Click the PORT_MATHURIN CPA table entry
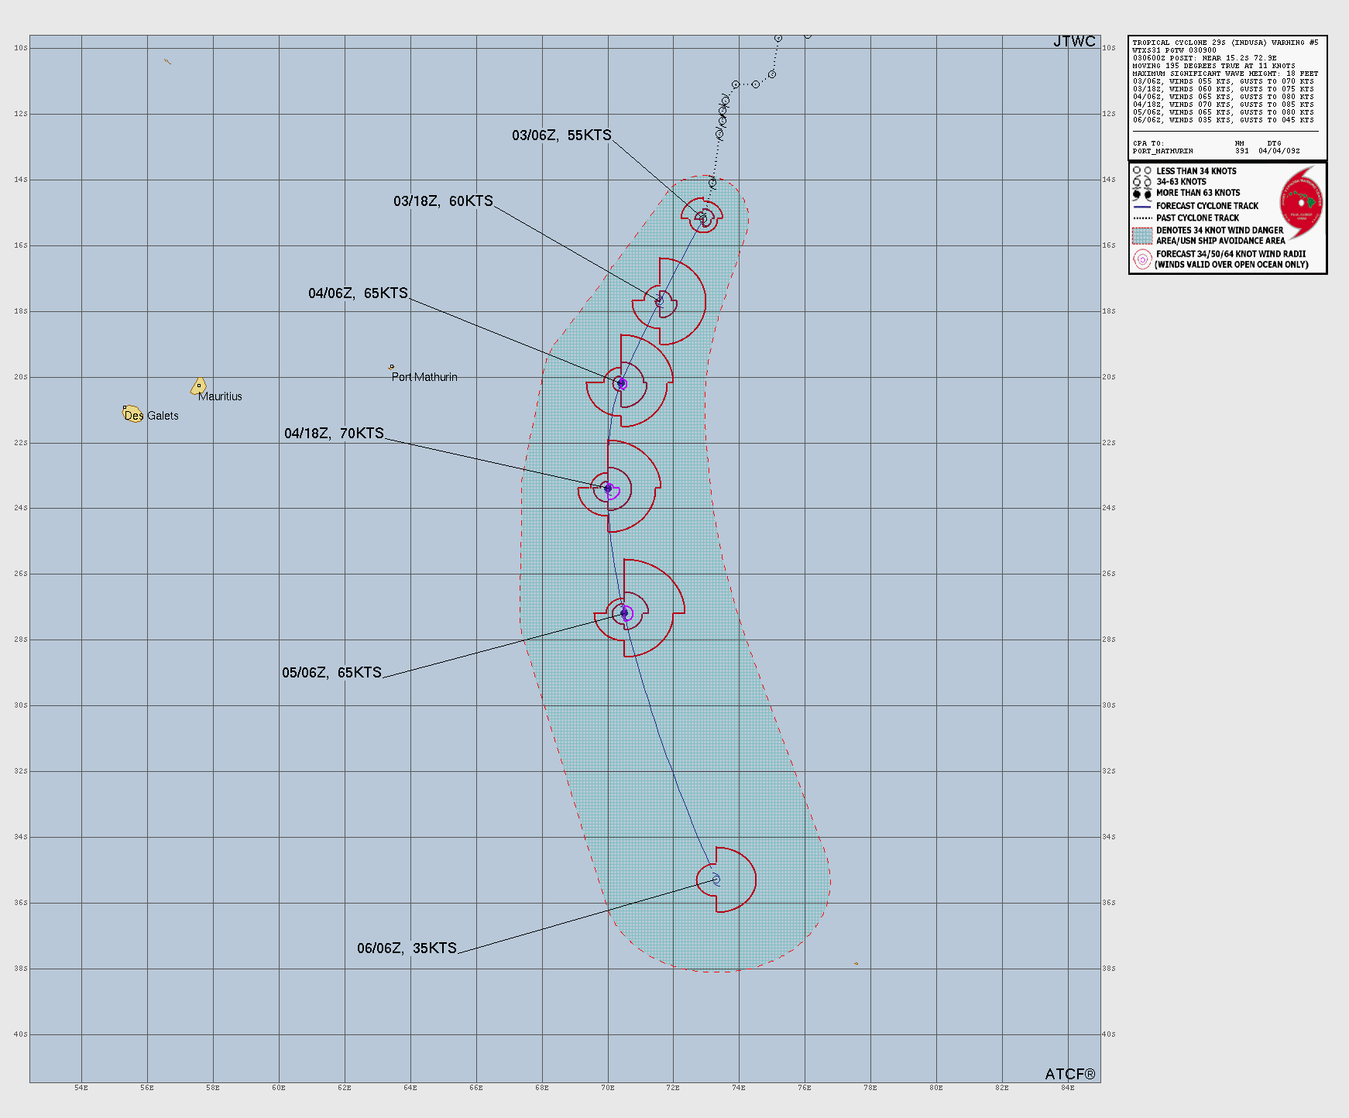The image size is (1349, 1118). click(1162, 149)
